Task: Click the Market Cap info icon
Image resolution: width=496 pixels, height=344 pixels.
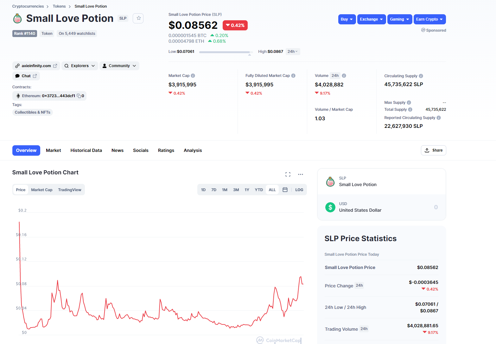Action: pyautogui.click(x=193, y=76)
